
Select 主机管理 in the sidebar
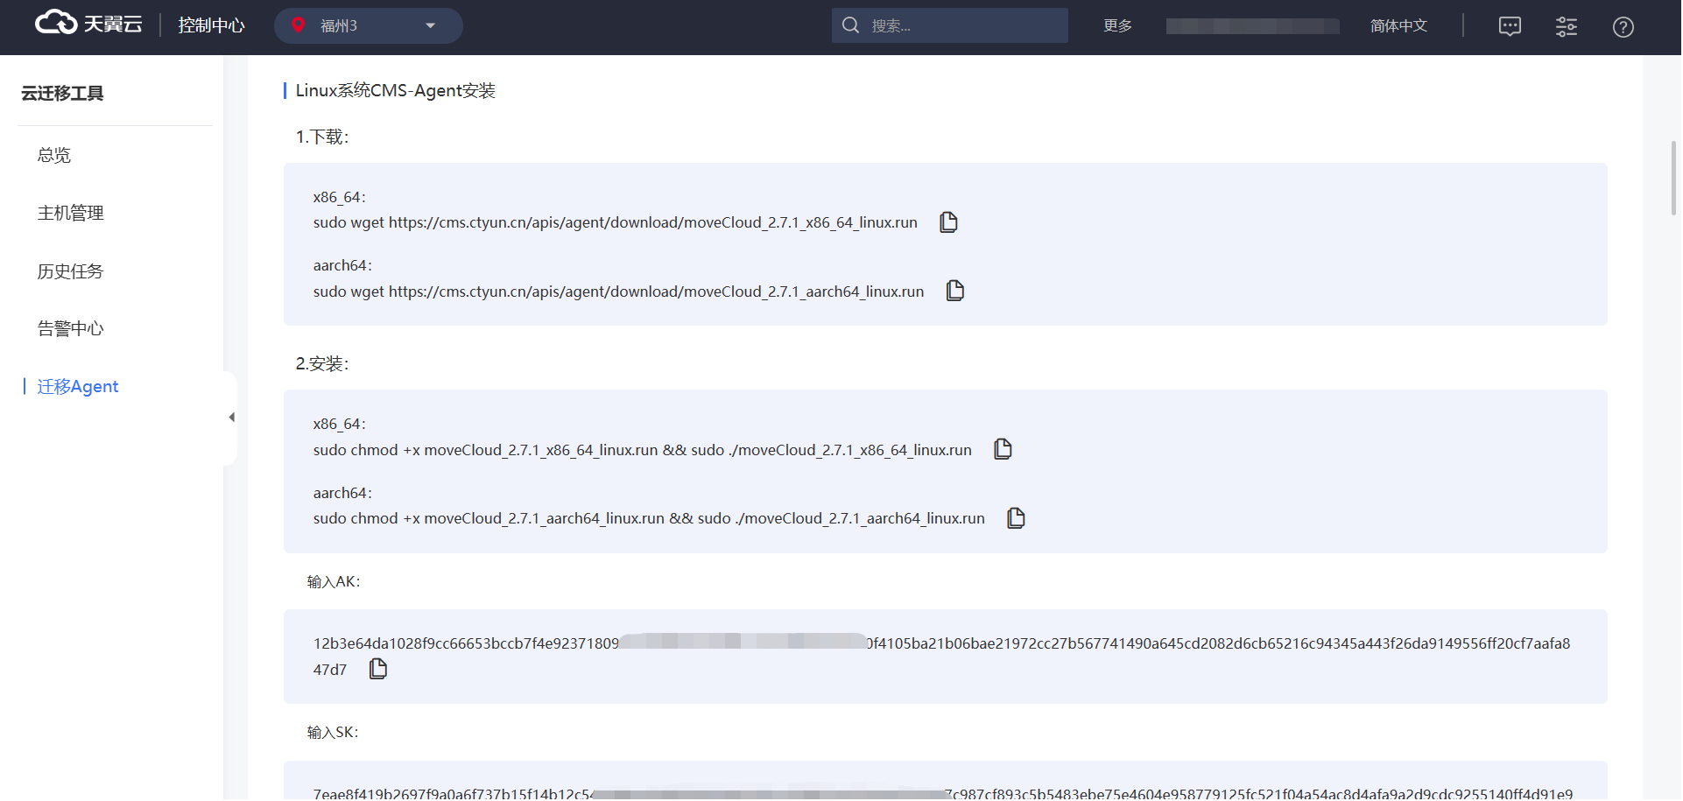[x=70, y=213]
